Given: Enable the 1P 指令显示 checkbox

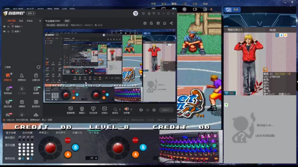Looking at the screenshot, I should coord(20,140).
